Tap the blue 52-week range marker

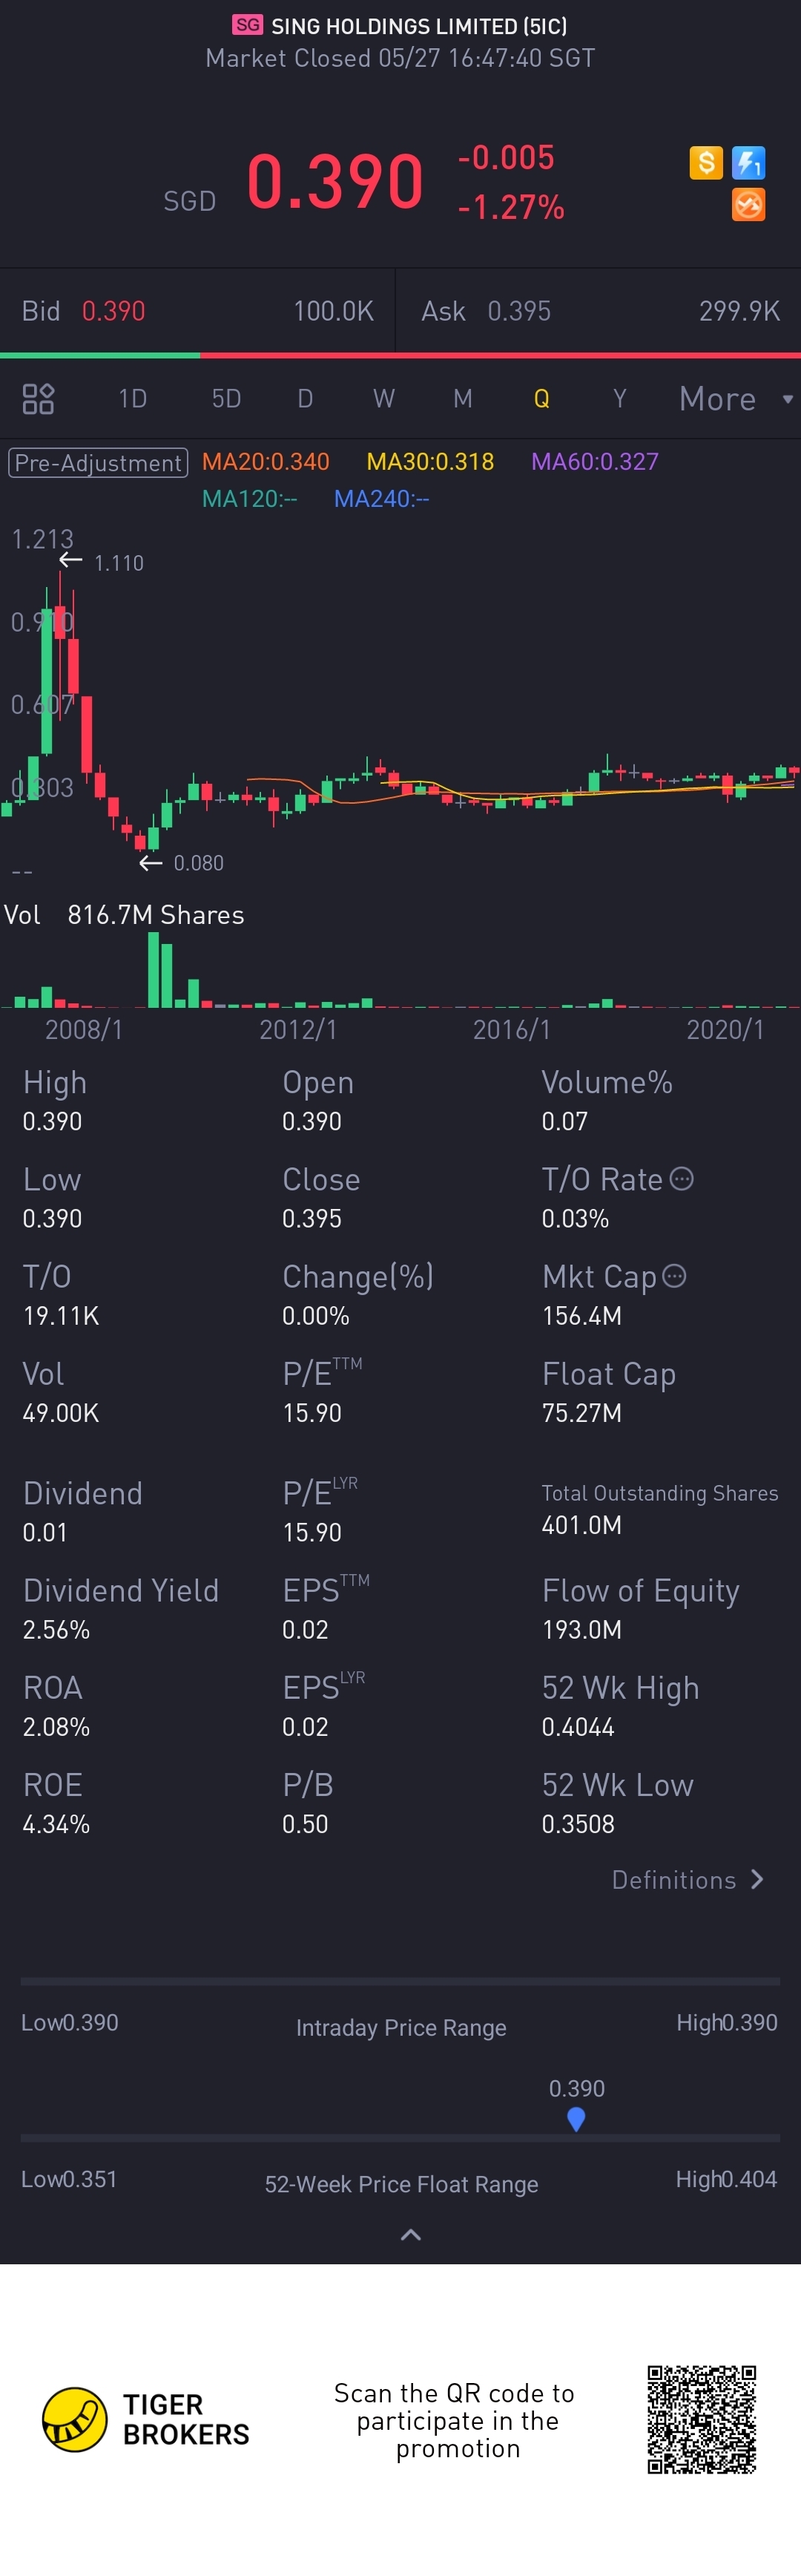576,2118
